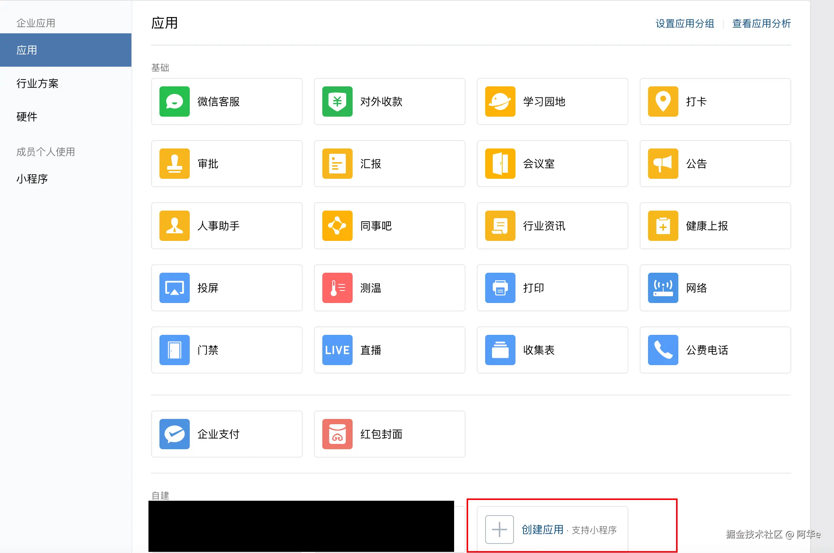Screen dimensions: 834x553
Task: Select the 收集表 app card
Action: point(552,350)
